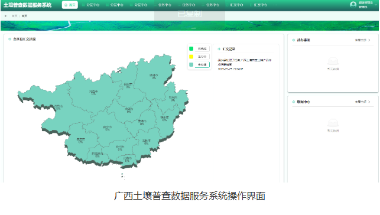
Task: View all items in lower right panel
Action: [360, 102]
